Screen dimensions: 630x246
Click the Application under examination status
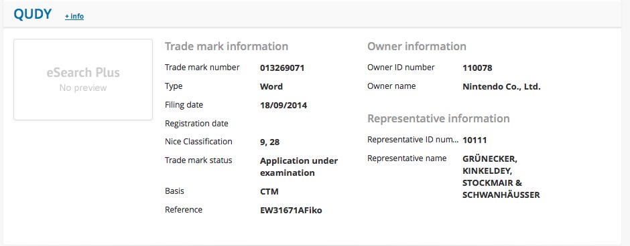299,166
